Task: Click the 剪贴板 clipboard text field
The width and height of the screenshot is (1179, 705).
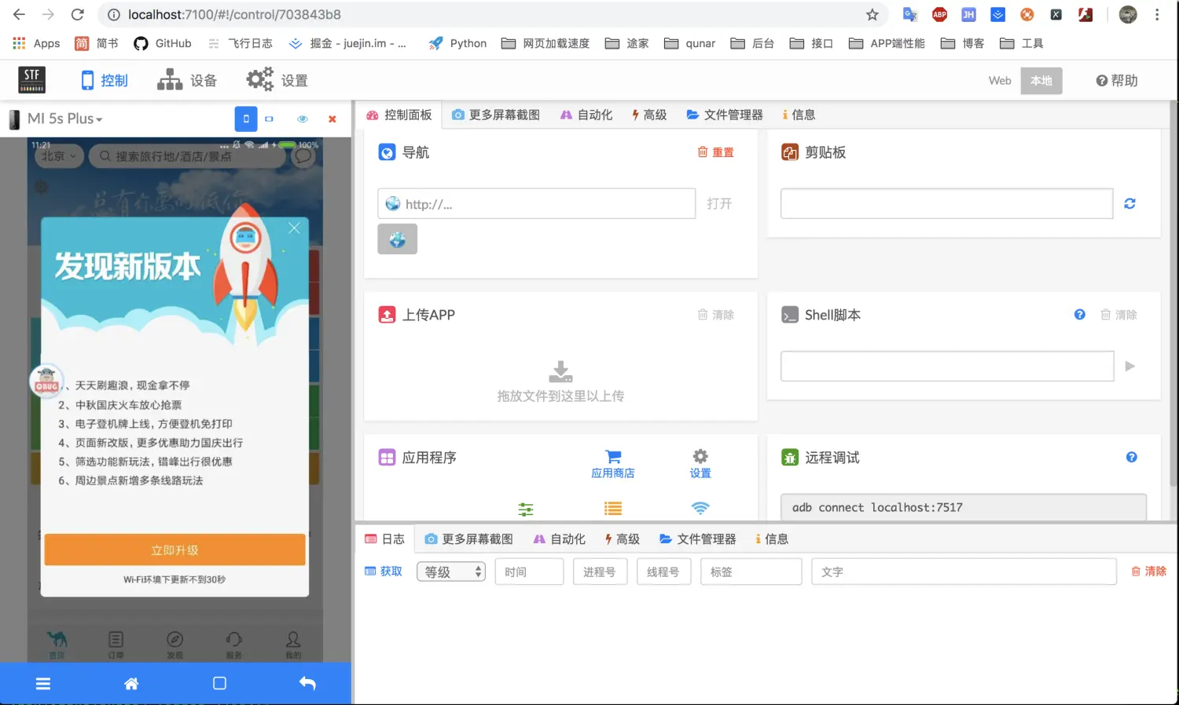Action: [x=946, y=204]
